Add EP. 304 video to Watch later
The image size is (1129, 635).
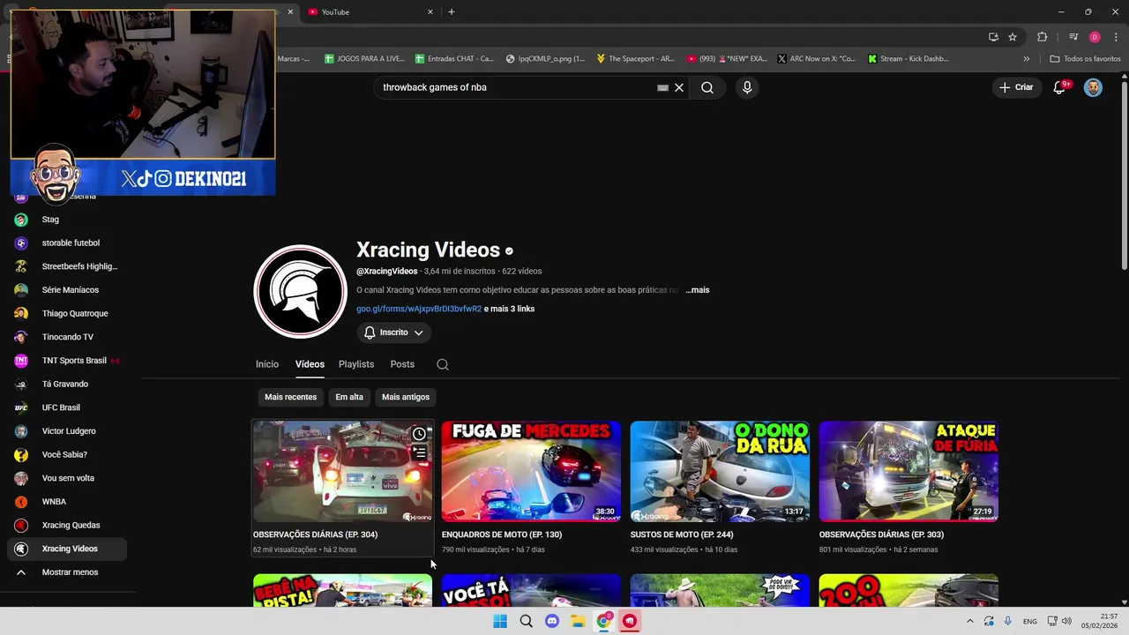419,434
